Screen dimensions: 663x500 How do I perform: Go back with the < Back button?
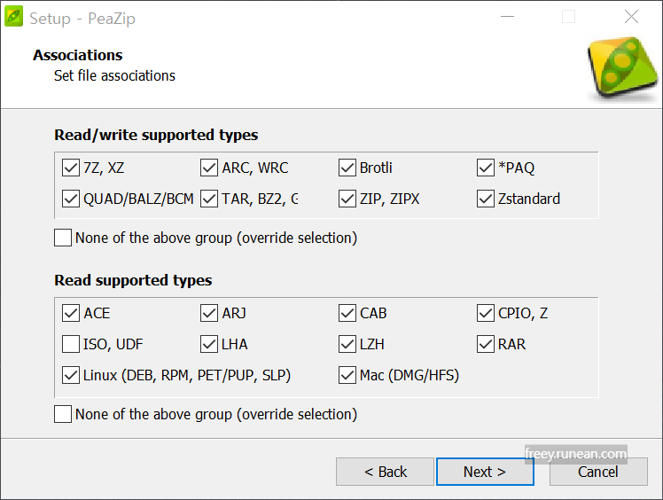(385, 472)
